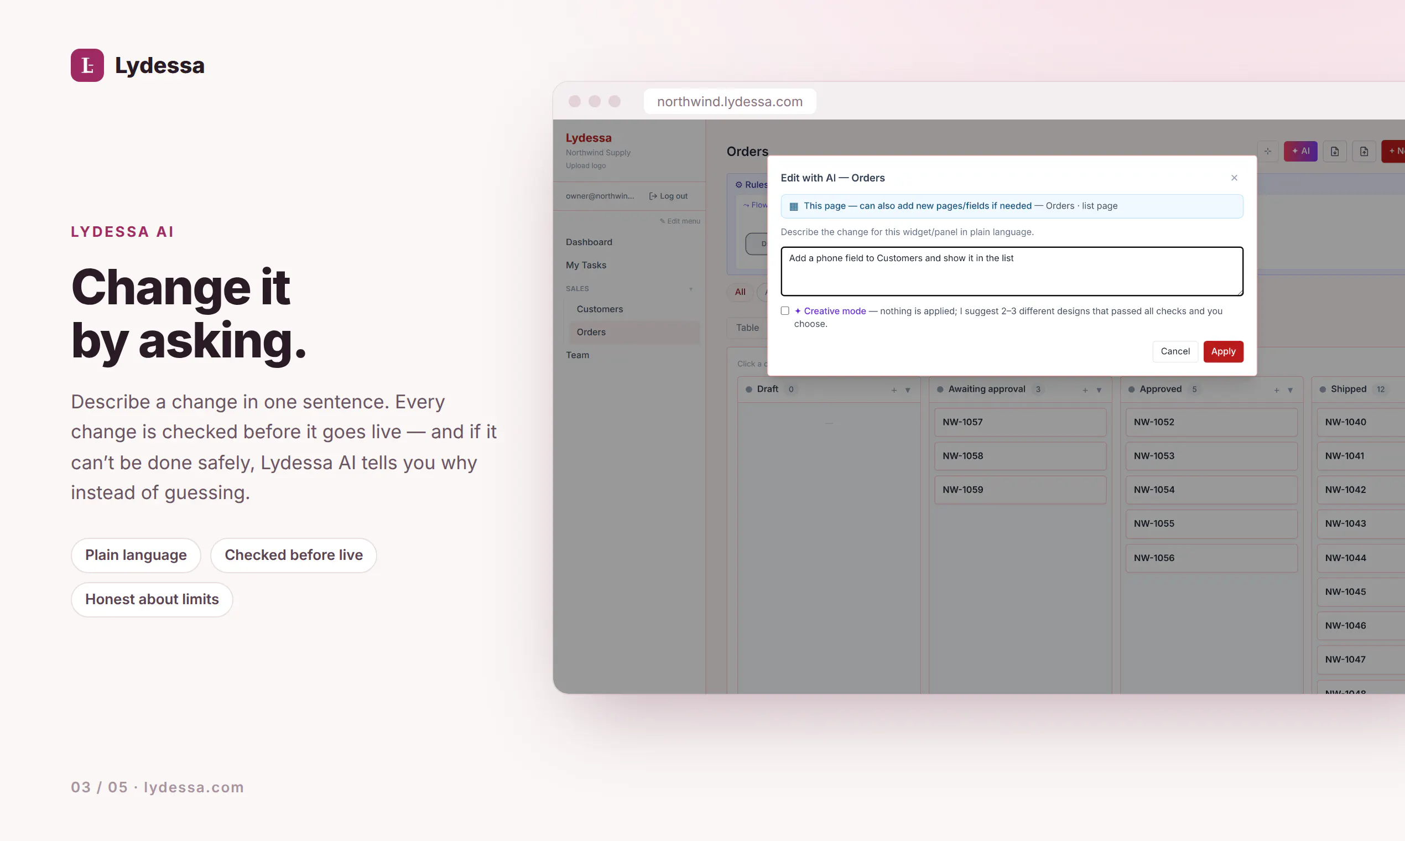
Task: Click the file upload (export) icon
Action: (1364, 151)
